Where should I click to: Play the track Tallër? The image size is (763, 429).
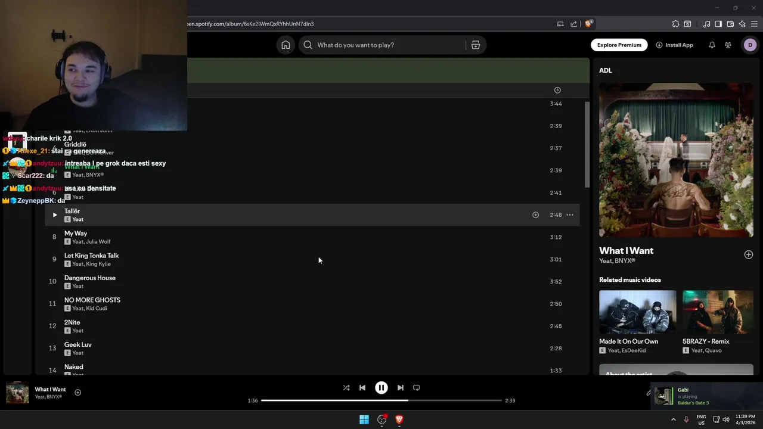point(54,215)
